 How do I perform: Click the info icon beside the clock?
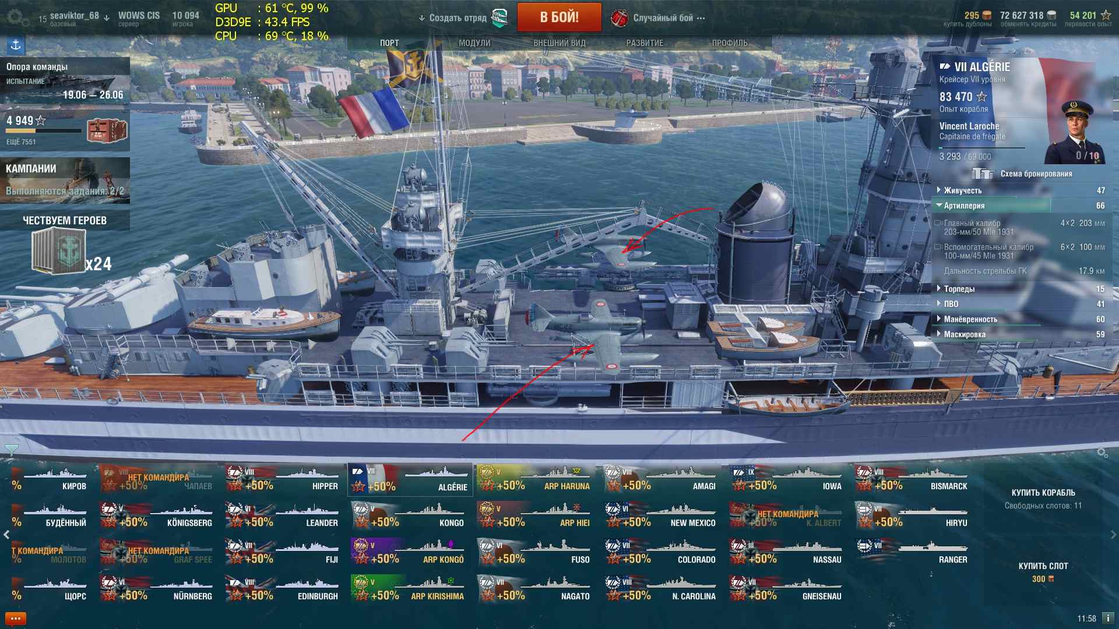point(1108,619)
